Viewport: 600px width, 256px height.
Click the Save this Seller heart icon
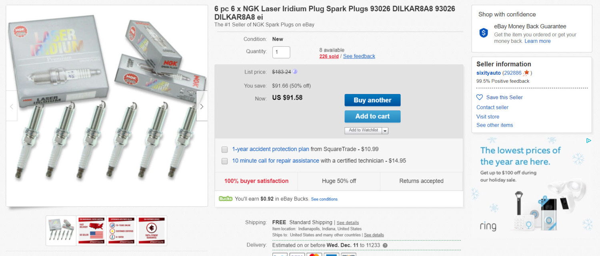click(480, 97)
